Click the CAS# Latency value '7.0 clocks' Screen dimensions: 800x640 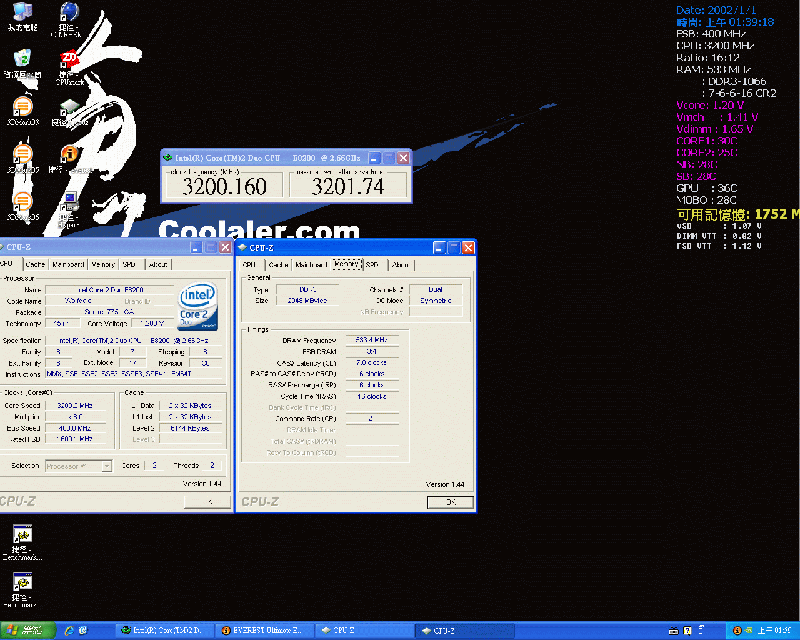click(372, 362)
